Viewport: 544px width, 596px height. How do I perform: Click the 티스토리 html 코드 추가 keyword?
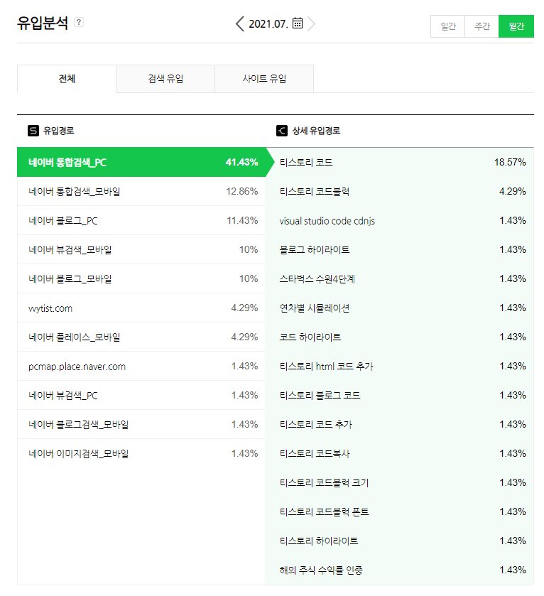326,367
